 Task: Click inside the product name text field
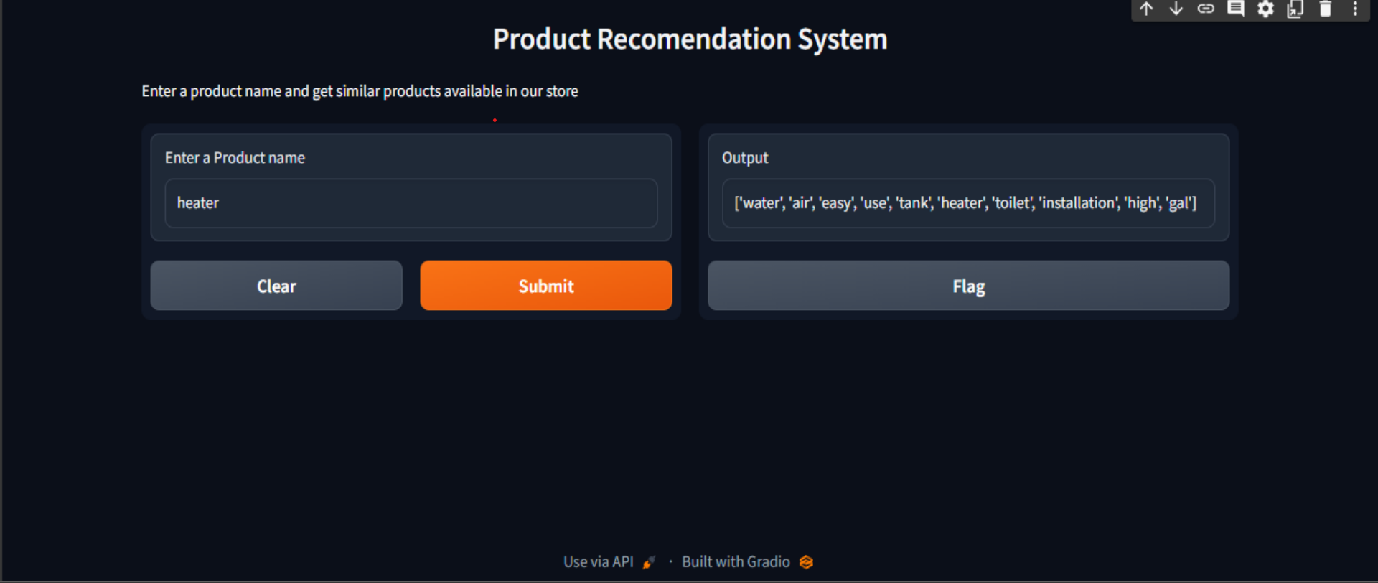(x=411, y=203)
